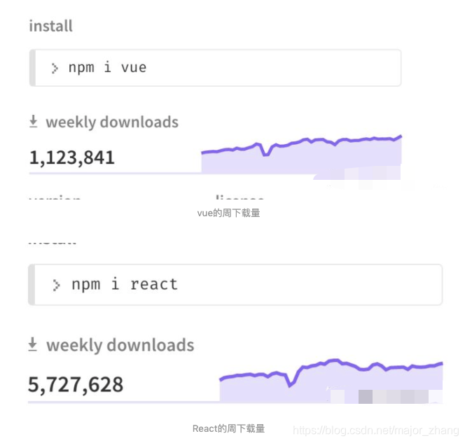Image resolution: width=465 pixels, height=443 pixels.
Task: Click the 5,727,628 downloads count
Action: (76, 384)
